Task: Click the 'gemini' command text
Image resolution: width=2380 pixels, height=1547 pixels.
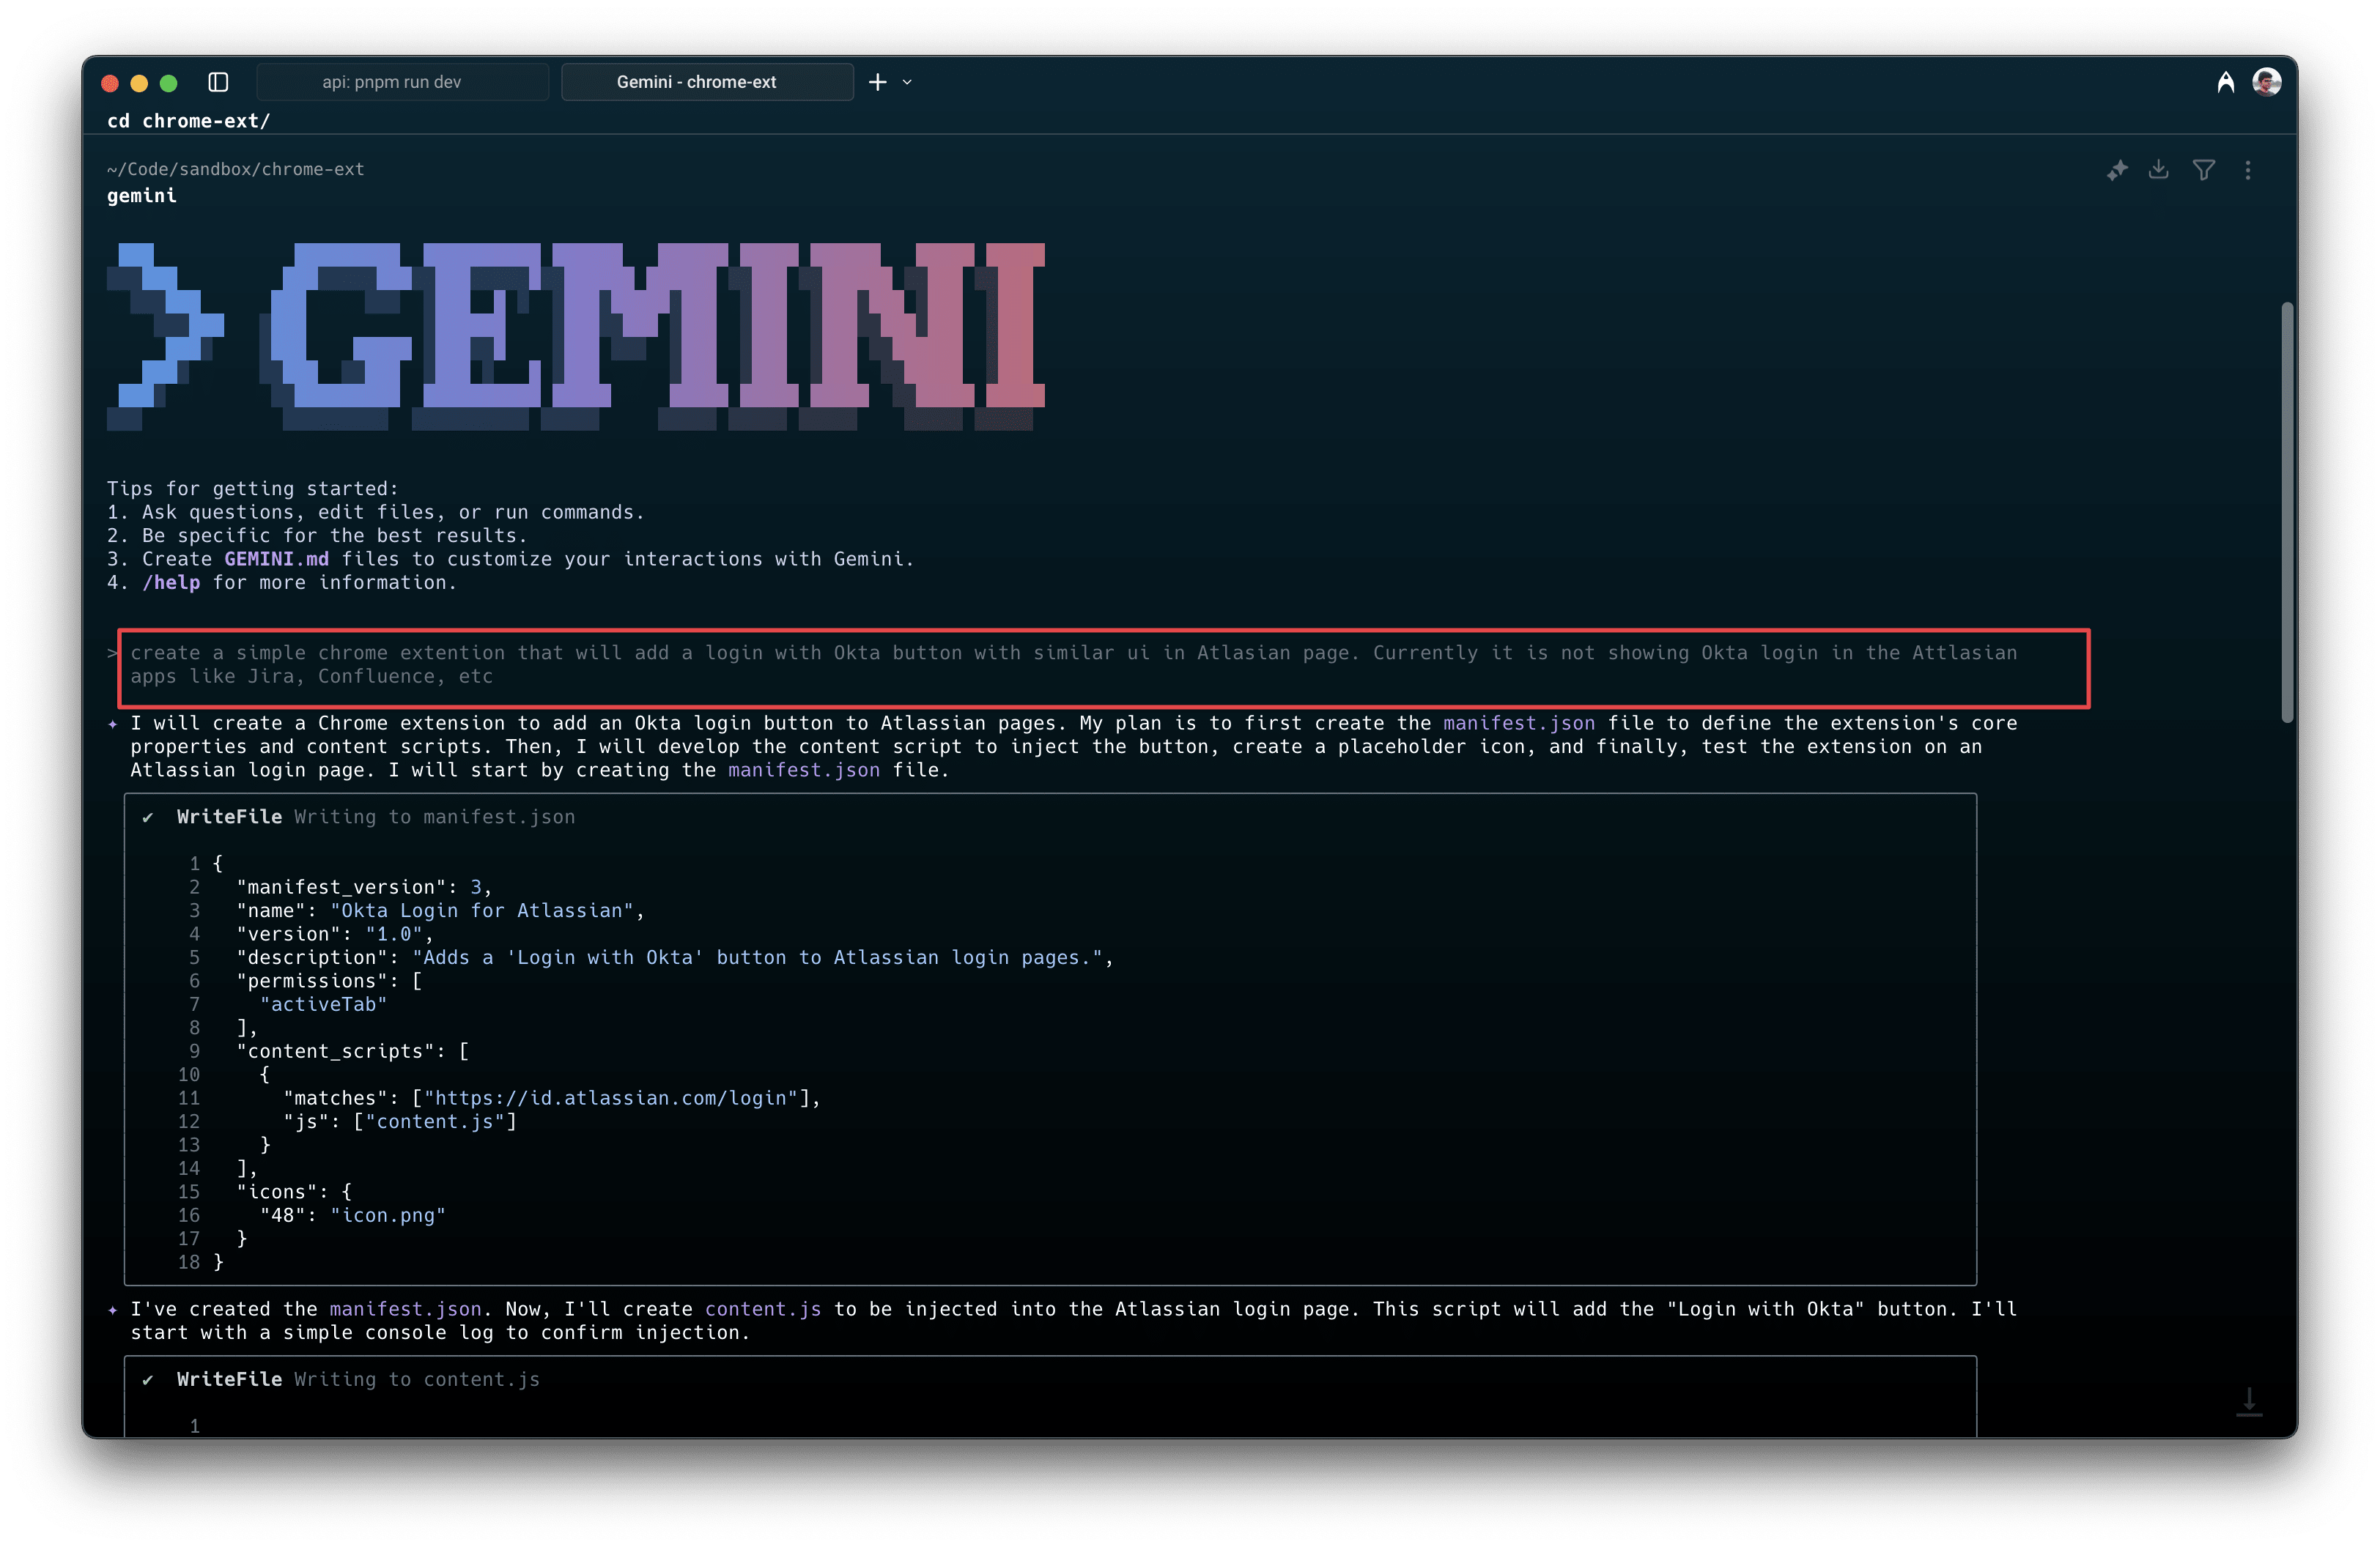Action: tap(142, 196)
